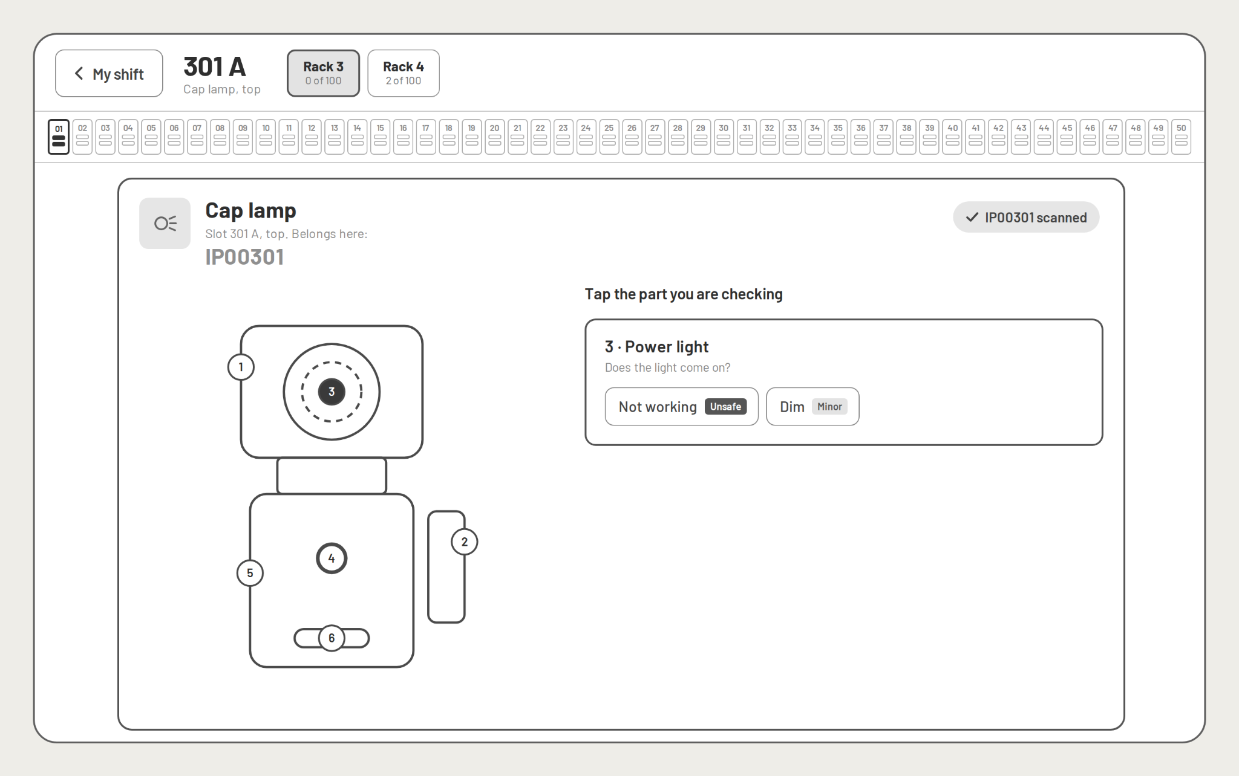Select slot 29 in the rack strip

[x=701, y=137]
